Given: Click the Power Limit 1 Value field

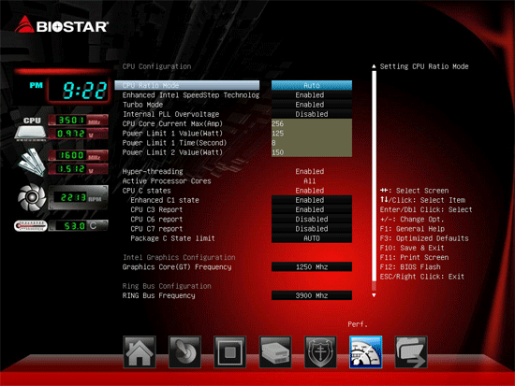Looking at the screenshot, I should point(312,133).
